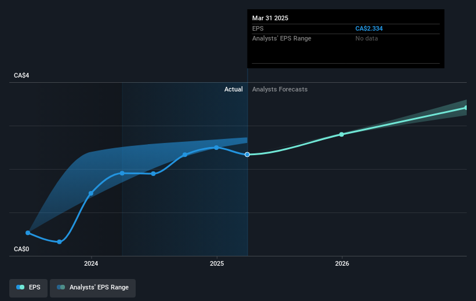476x301 pixels.
Task: Click the first EPS data point on the chart
Action: point(28,233)
